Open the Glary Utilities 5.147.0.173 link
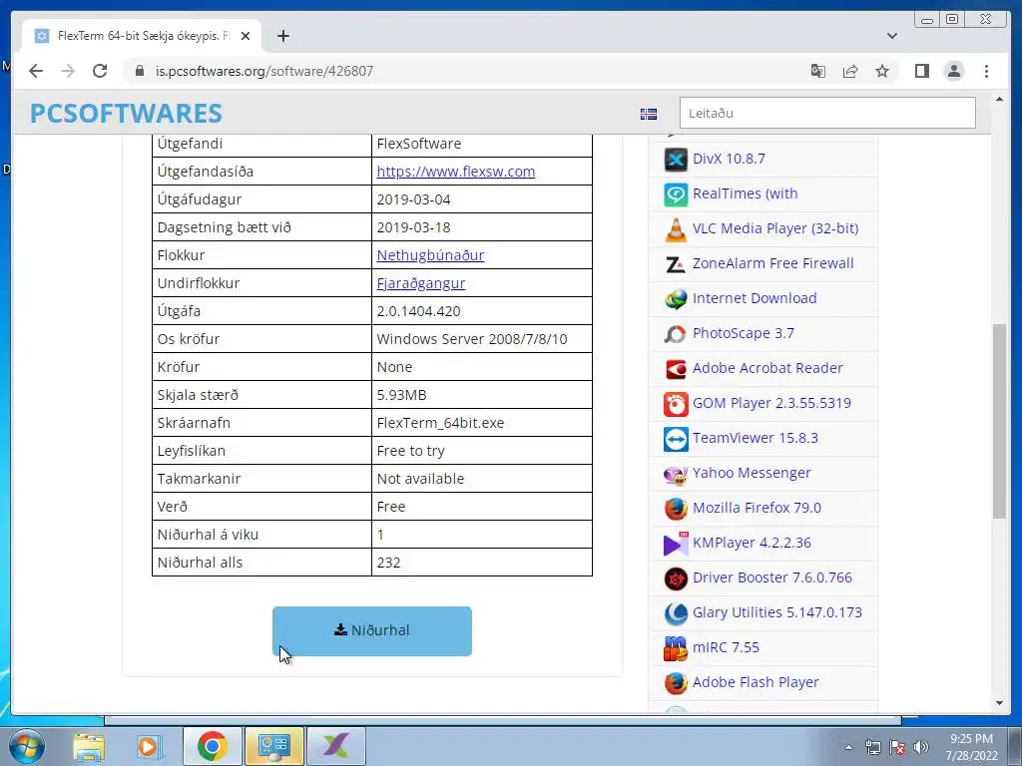Image resolution: width=1022 pixels, height=766 pixels. tap(776, 612)
